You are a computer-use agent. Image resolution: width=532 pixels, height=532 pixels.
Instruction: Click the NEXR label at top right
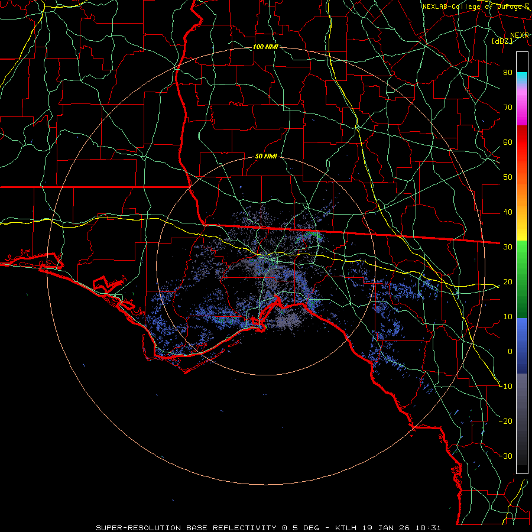pyautogui.click(x=520, y=35)
